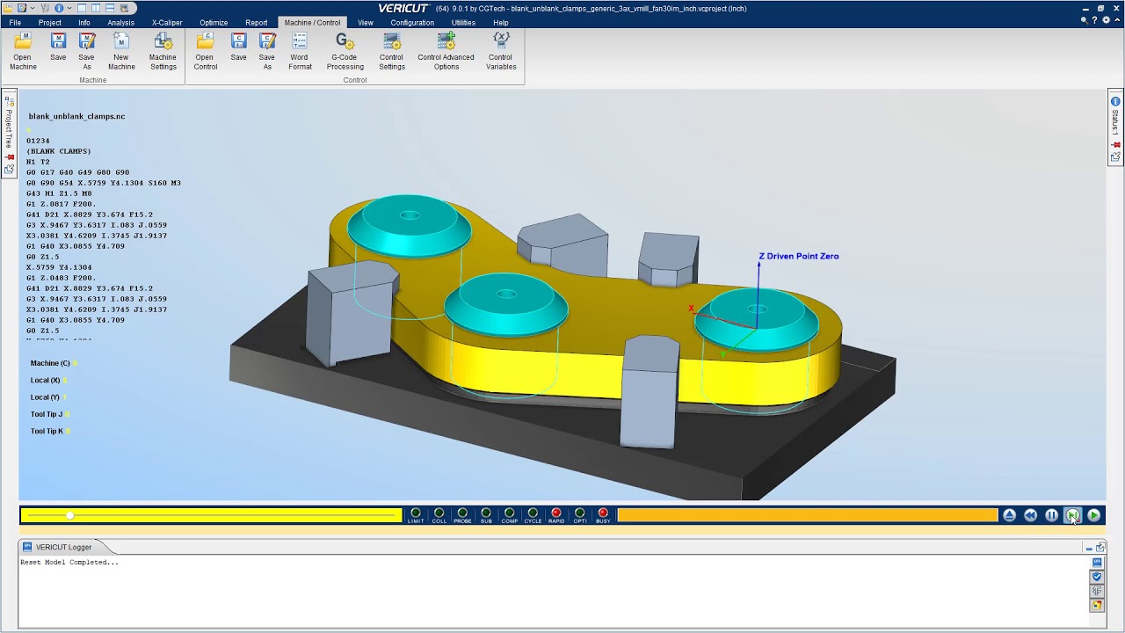Click the blue info icon in quick access bar
The width and height of the screenshot is (1125, 633).
pos(59,8)
